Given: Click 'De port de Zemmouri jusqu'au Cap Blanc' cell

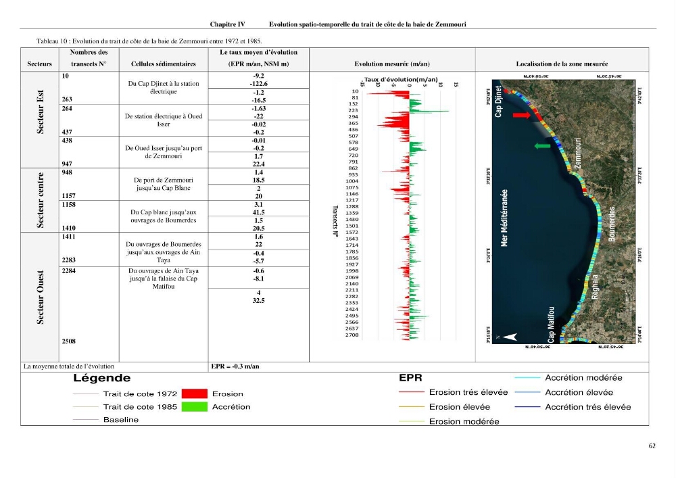Looking at the screenshot, I should coord(164,184).
